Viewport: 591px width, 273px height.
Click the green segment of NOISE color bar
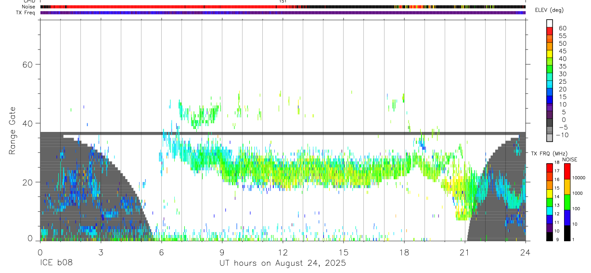tap(567, 202)
